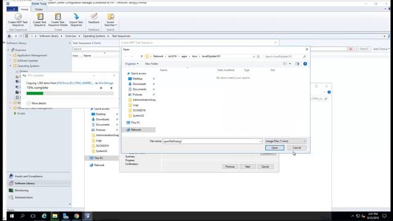
Task: Cancel the file copy with X
Action: (x=111, y=88)
